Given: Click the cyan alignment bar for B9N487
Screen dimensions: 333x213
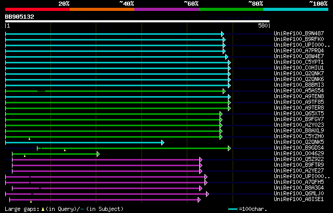Looking at the screenshot, I should click(113, 34).
